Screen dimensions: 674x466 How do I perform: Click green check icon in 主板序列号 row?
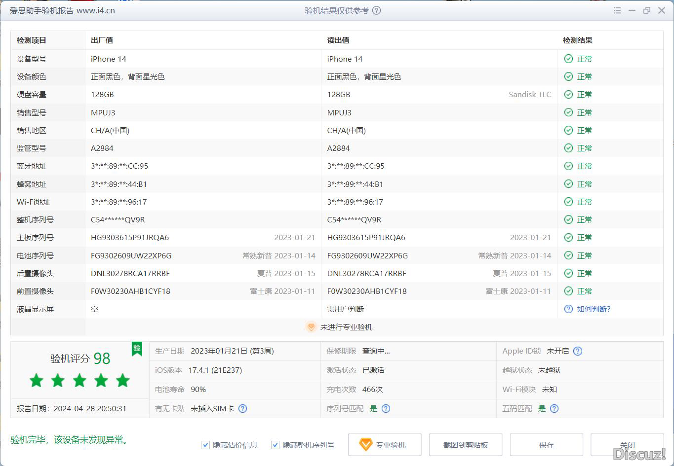click(x=568, y=237)
